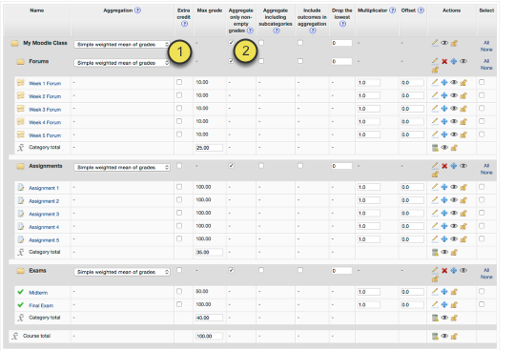Viewport: 515px width, 351px height.
Task: Click Midterm max grade 50.00
Action: [x=202, y=292]
